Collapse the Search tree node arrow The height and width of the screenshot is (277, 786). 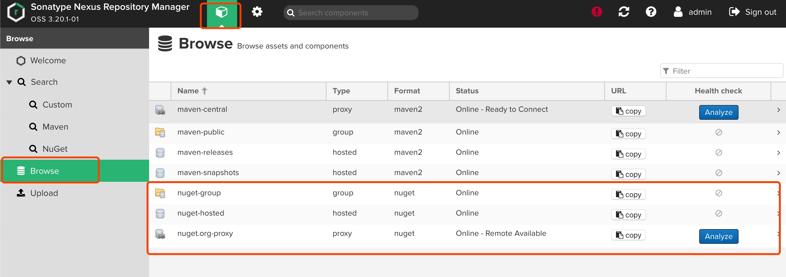tap(9, 82)
